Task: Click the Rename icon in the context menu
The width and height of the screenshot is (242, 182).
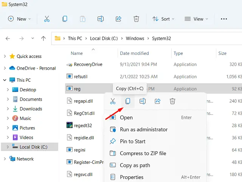Action: click(143, 101)
